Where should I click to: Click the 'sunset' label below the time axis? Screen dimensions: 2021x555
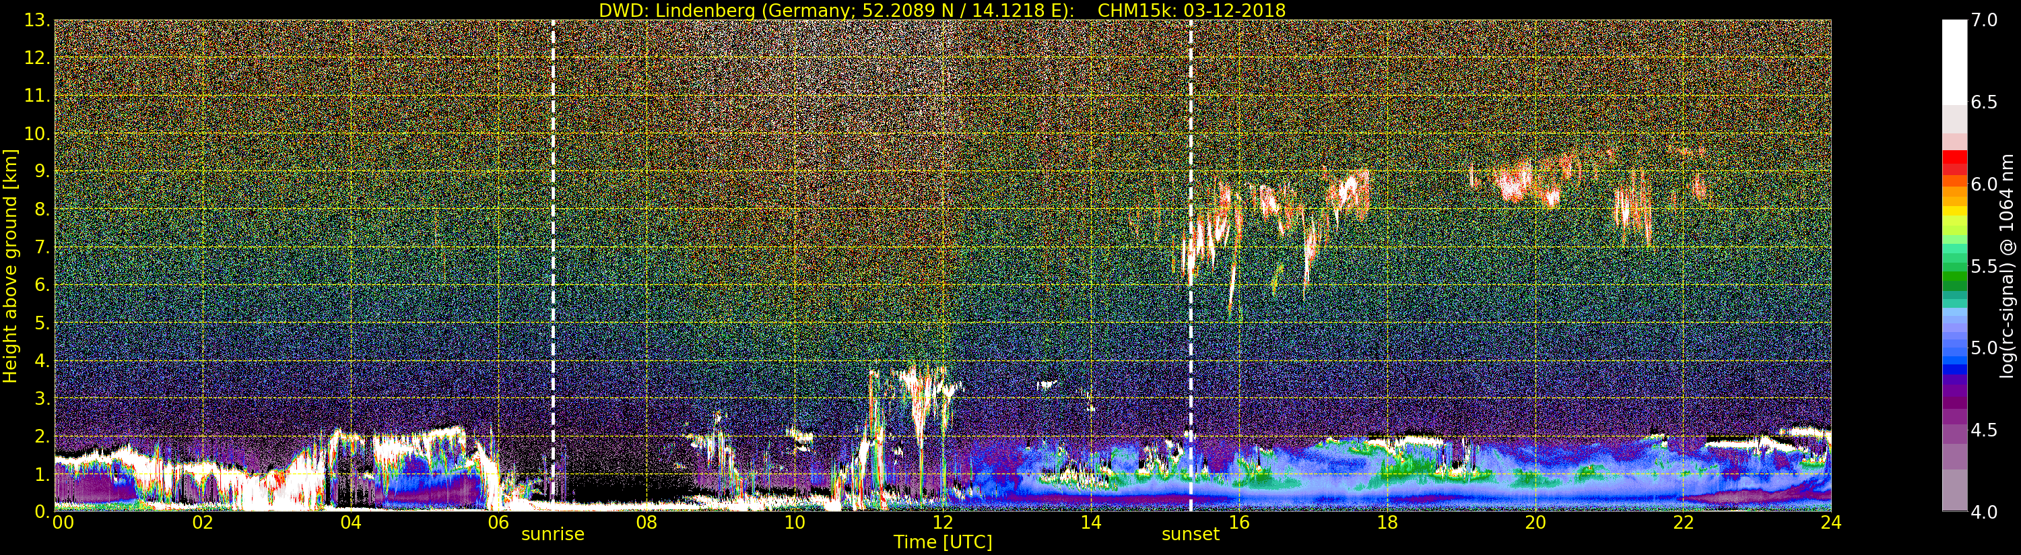1191,535
